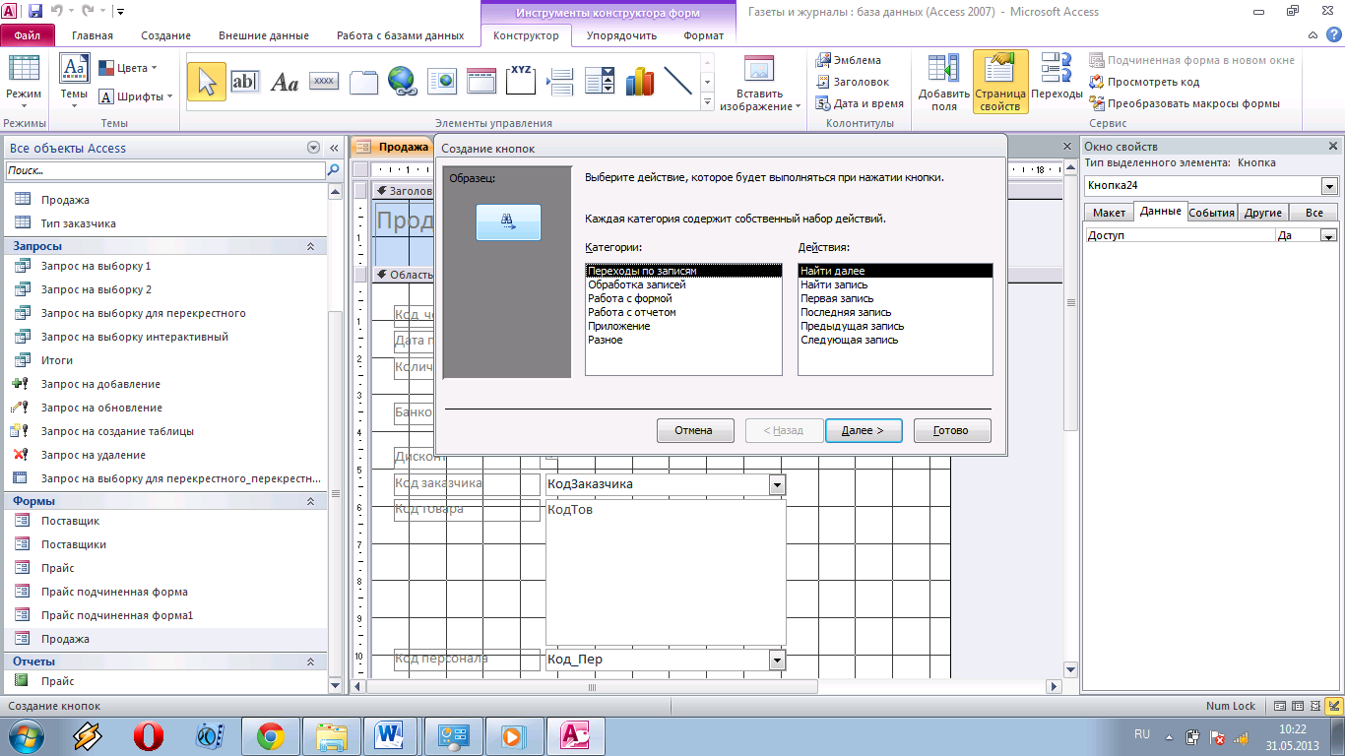Open form Прайс подчиненная форма1
1345x756 pixels.
click(x=165, y=615)
